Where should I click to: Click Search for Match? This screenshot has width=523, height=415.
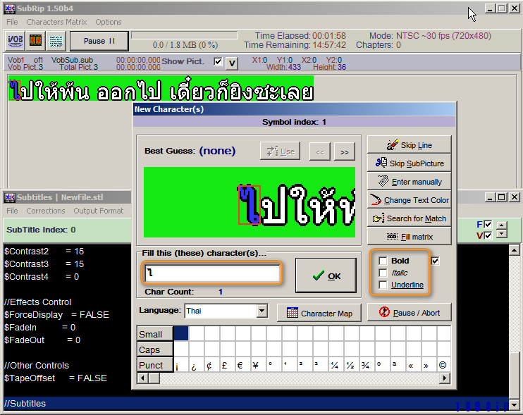pos(410,218)
